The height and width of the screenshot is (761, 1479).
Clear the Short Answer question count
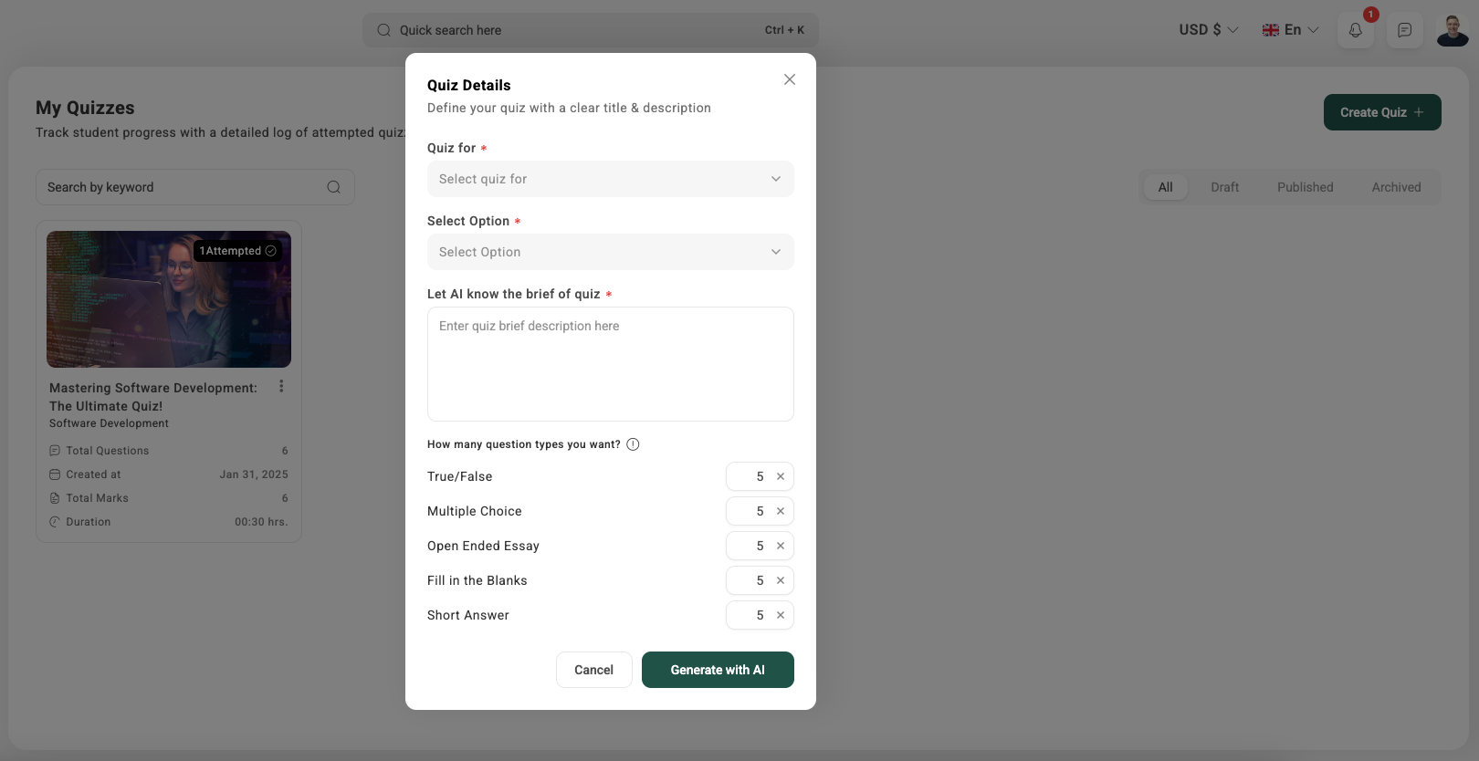tap(781, 615)
